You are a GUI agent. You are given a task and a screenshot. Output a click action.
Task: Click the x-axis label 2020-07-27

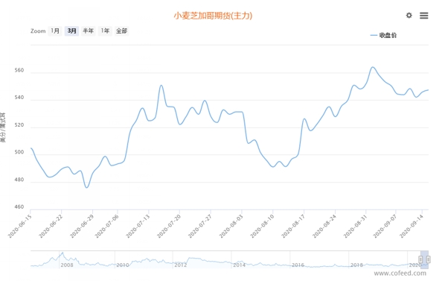[199, 226]
